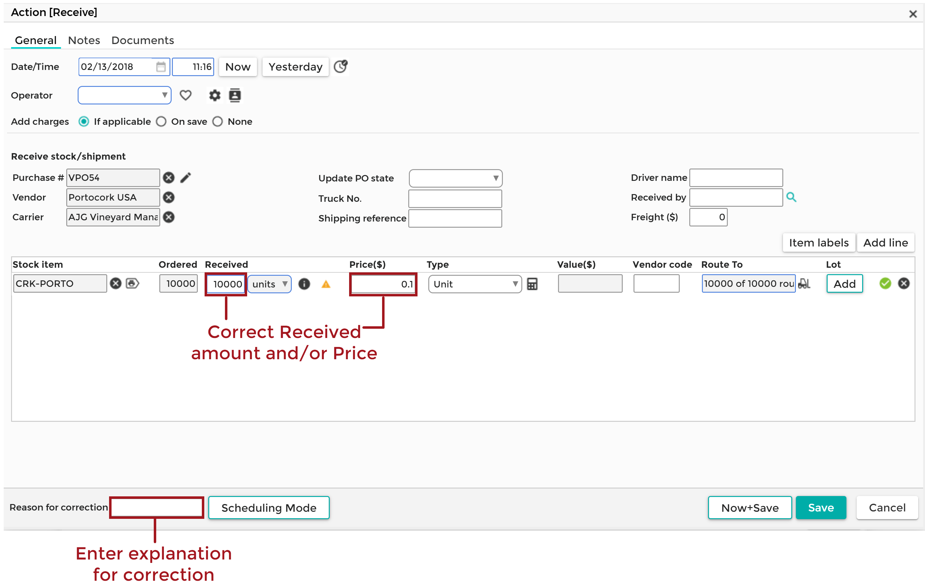
Task: Edit purchase order with pencil icon
Action: tap(186, 177)
